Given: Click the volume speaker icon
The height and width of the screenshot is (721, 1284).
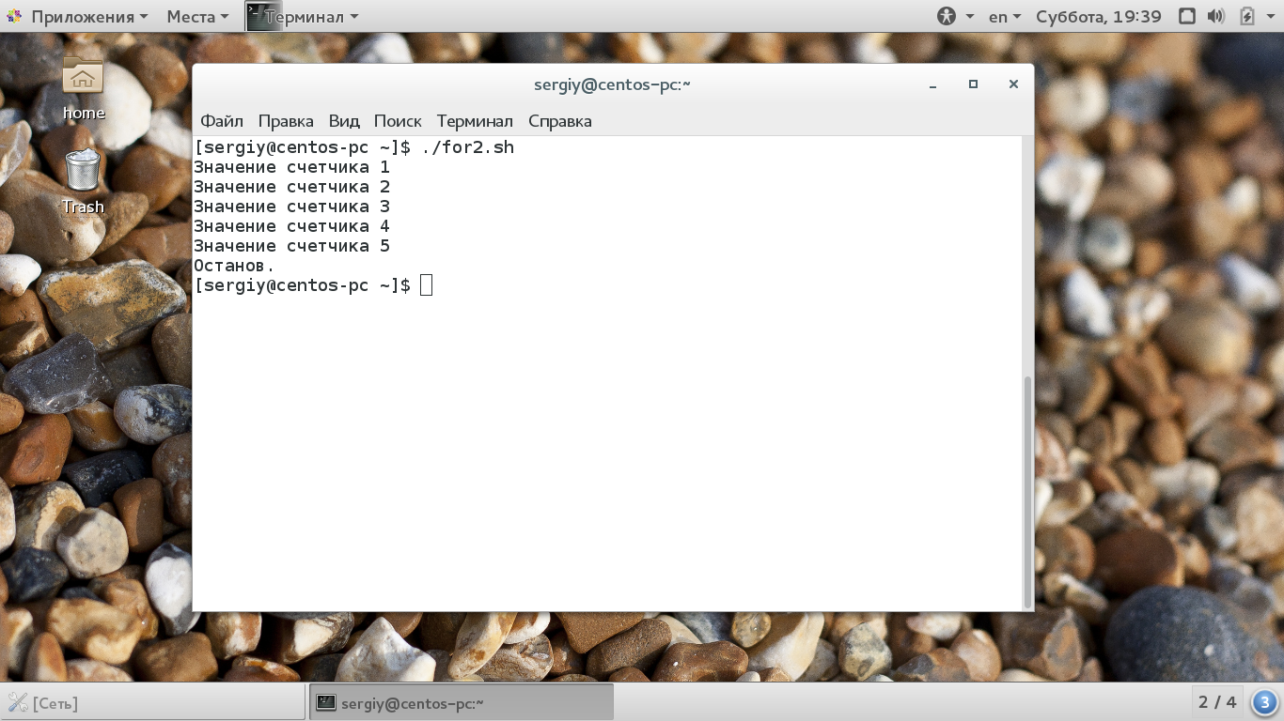Looking at the screenshot, I should coord(1215,16).
